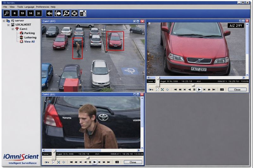
Task: Select the Parking tree item
Action: point(29,33)
